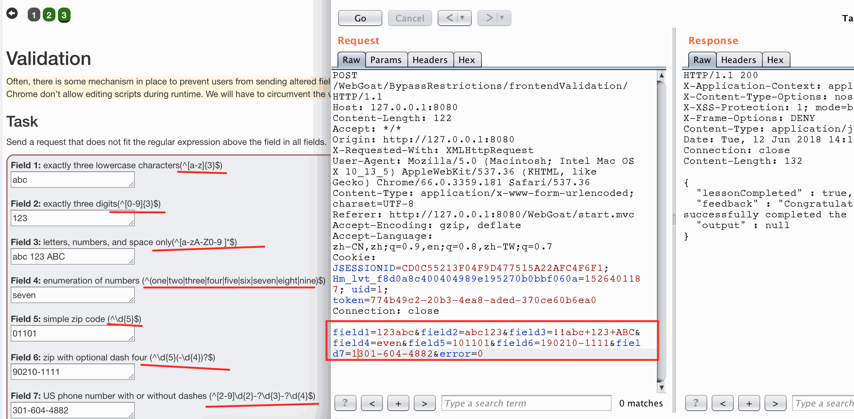Click request search help question button
854x419 pixels.
[x=345, y=403]
